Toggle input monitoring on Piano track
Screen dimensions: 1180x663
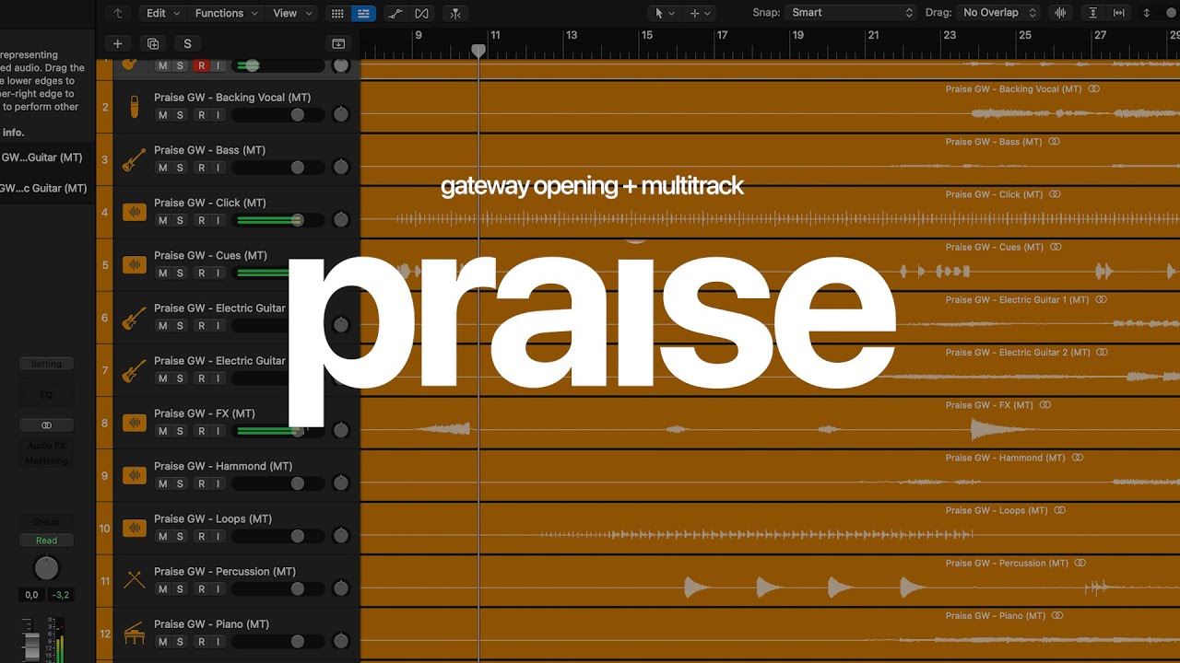pos(218,641)
